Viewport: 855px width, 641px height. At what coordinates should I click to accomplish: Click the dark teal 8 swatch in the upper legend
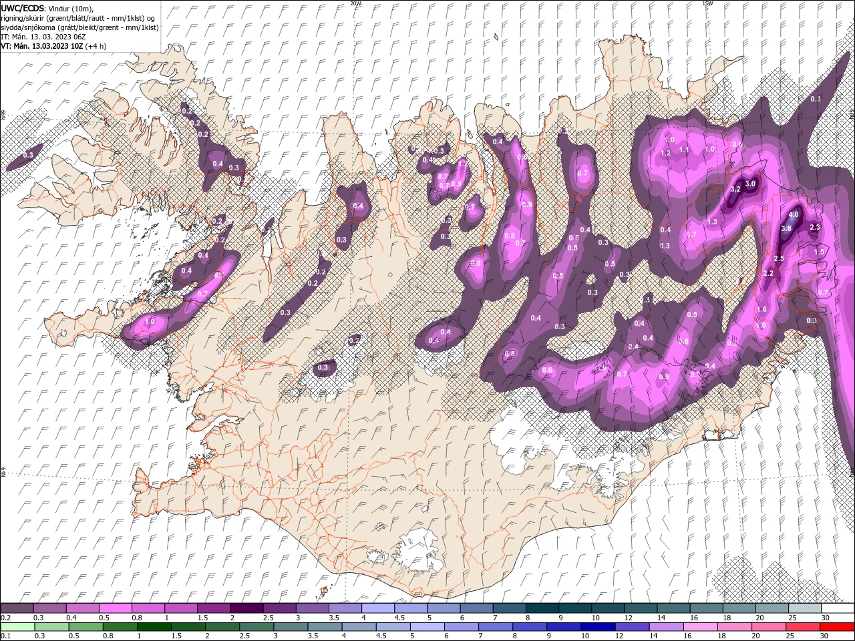[x=542, y=608]
